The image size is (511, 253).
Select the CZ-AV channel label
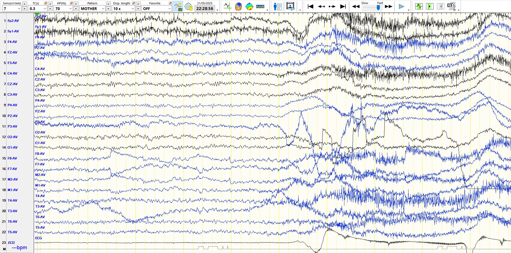[x=12, y=84]
